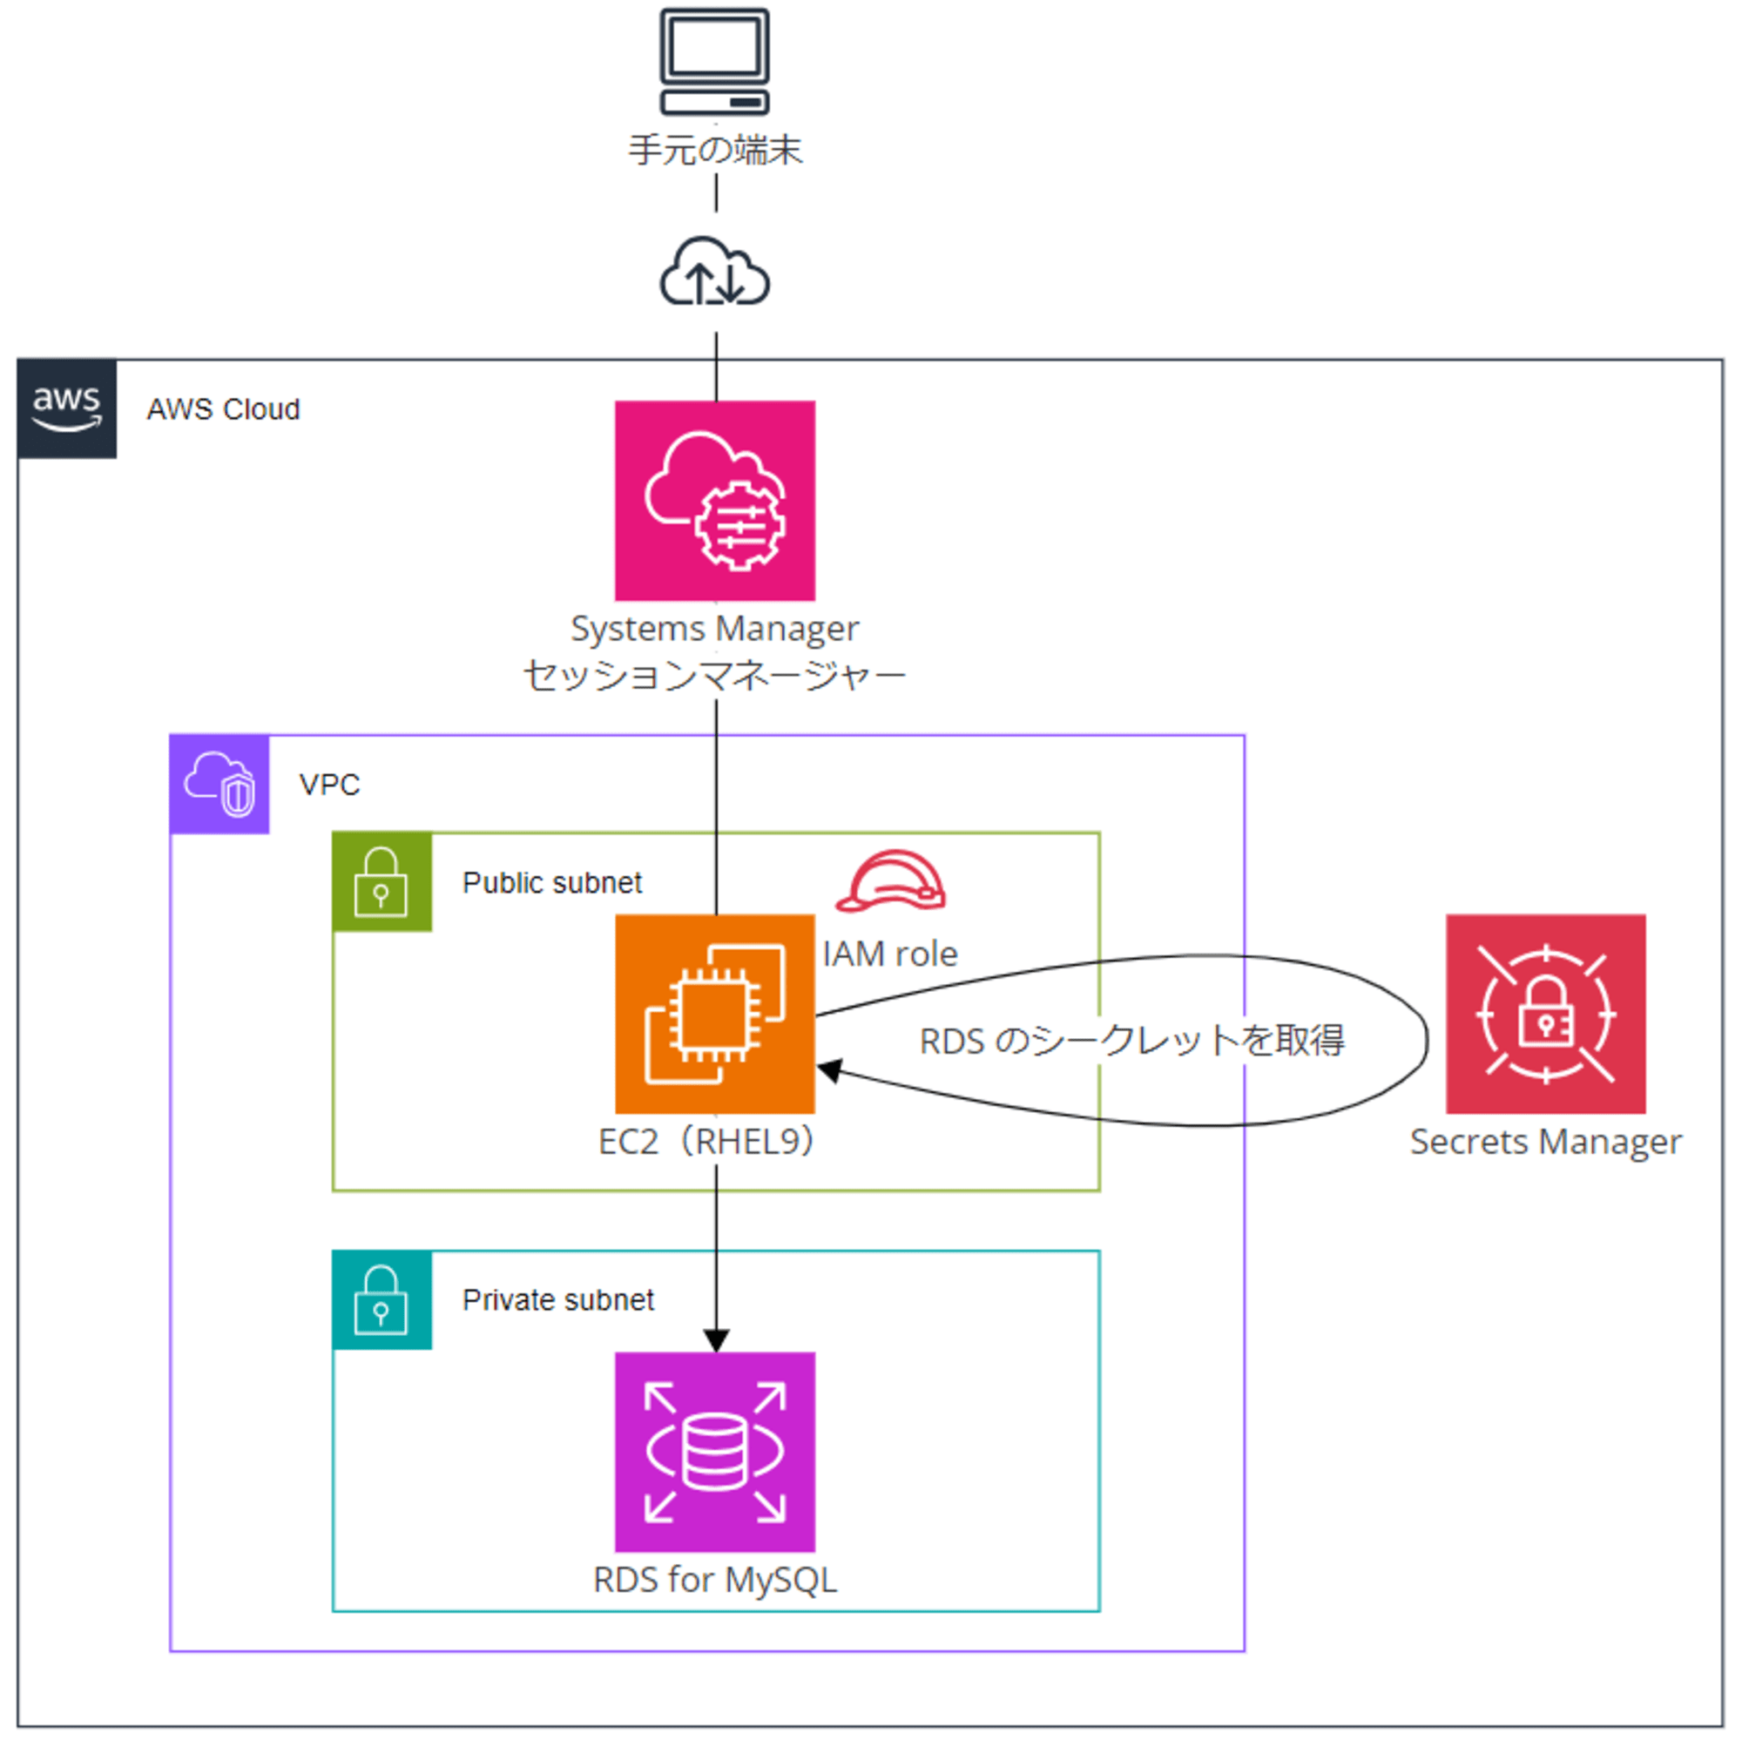Click the red Secrets Manager icon
This screenshot has height=1740, width=1742.
click(1545, 1014)
